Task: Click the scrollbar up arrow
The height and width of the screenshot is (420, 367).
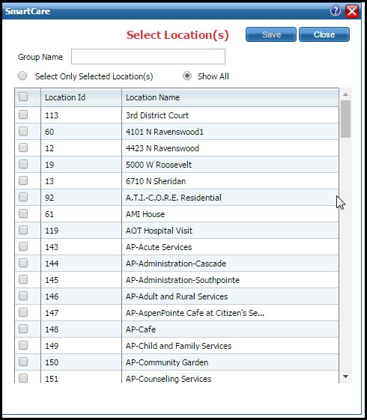Action: (x=345, y=94)
